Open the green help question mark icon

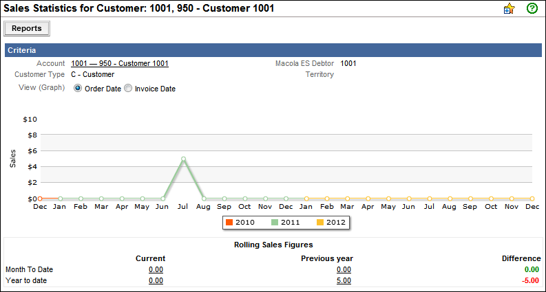point(532,9)
